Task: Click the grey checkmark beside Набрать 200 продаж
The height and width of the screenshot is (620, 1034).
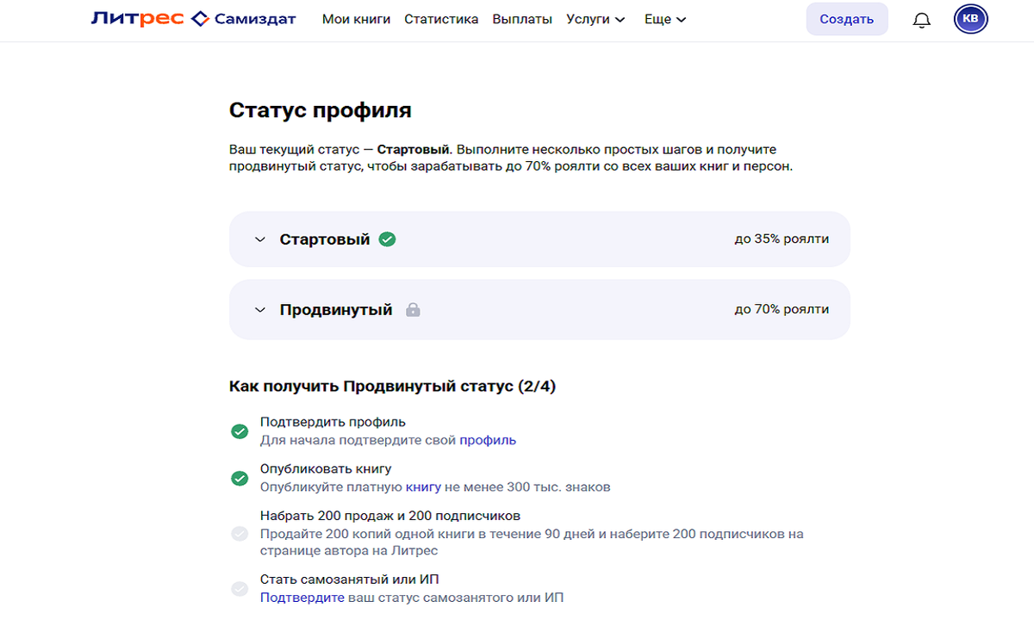Action: [x=240, y=534]
